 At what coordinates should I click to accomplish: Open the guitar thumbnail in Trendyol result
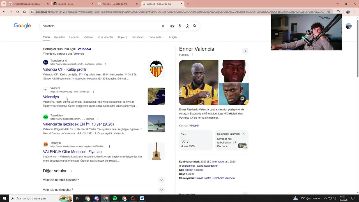click(x=156, y=151)
